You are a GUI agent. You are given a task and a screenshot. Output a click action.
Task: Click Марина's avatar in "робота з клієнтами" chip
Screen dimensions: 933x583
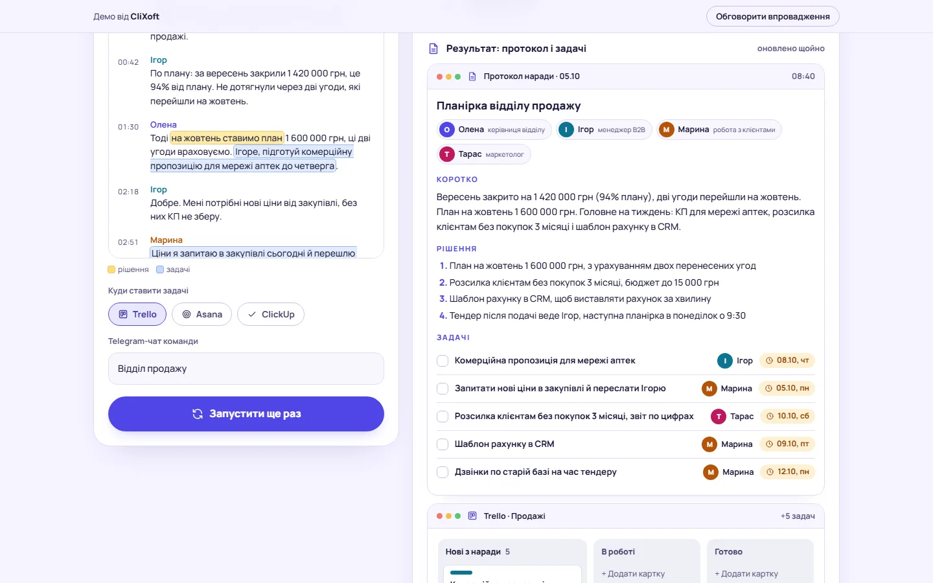(x=666, y=130)
